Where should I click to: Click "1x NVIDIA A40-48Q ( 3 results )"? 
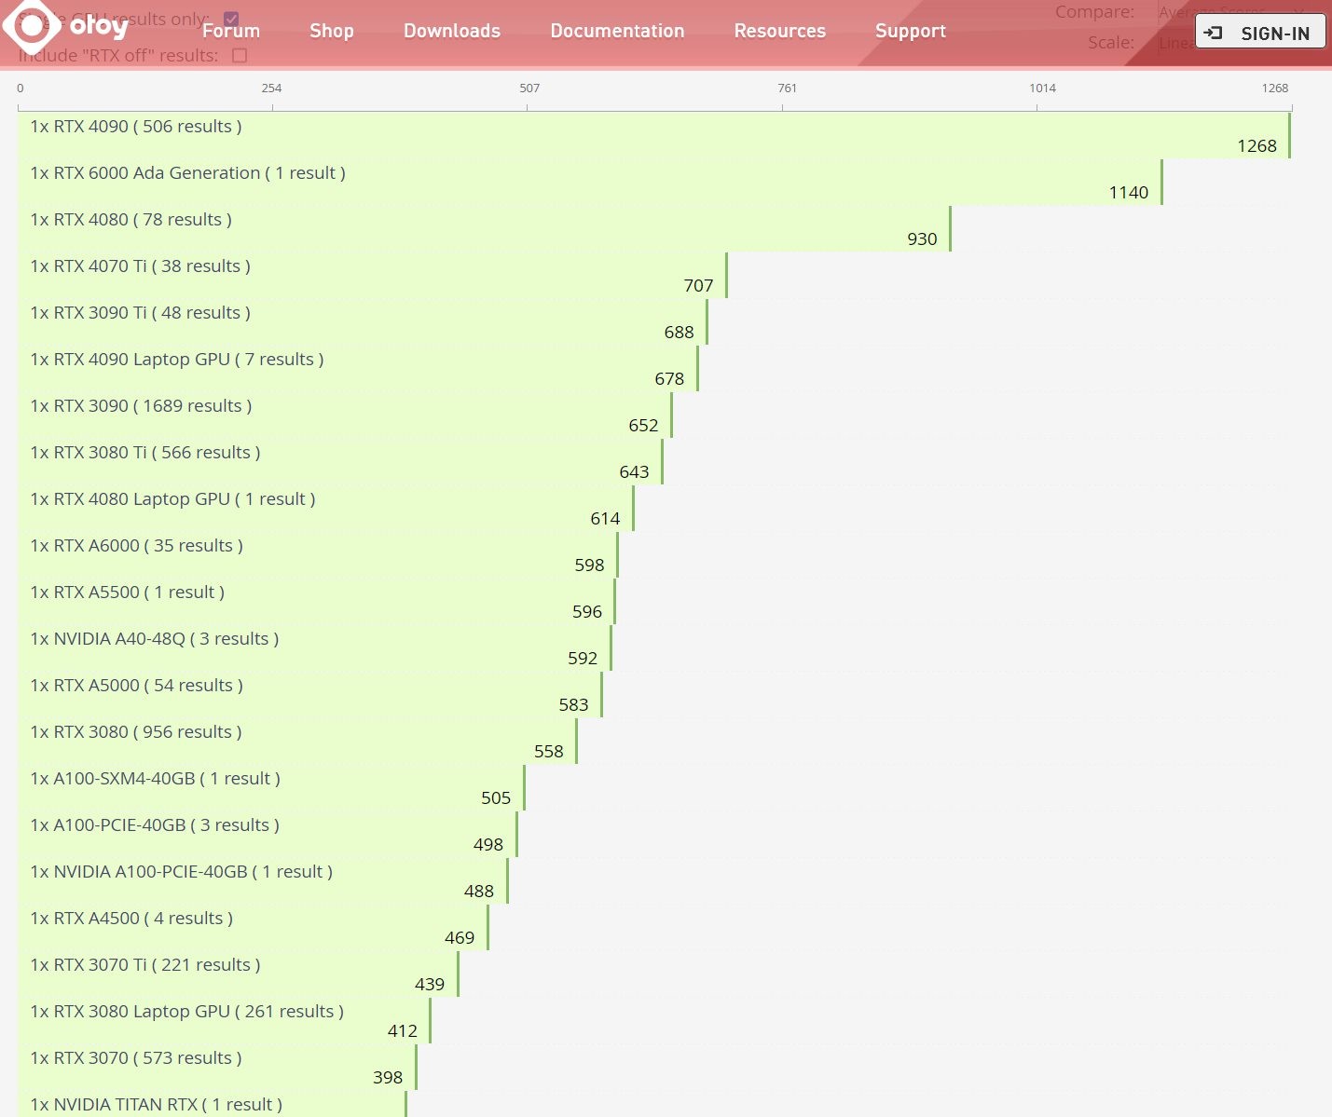point(155,639)
